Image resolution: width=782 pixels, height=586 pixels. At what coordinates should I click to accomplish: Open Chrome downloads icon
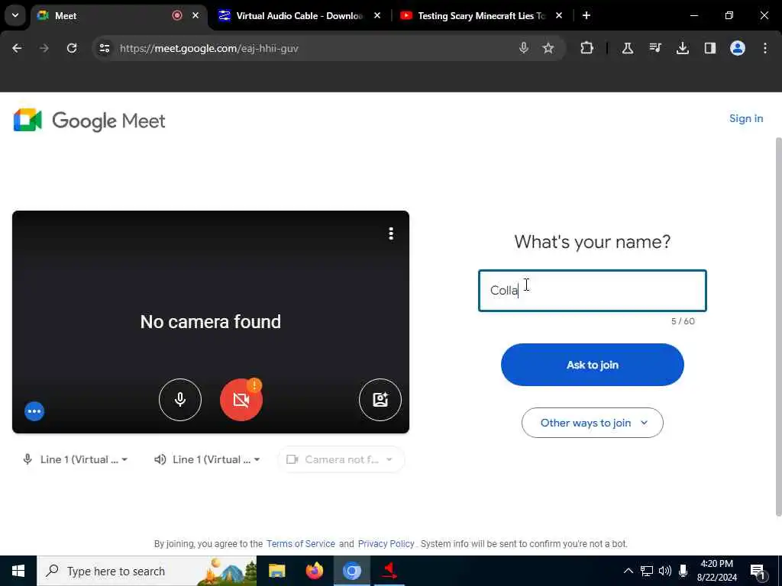[x=682, y=48]
